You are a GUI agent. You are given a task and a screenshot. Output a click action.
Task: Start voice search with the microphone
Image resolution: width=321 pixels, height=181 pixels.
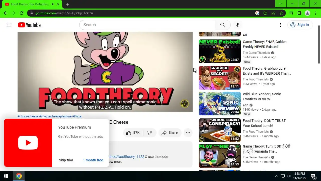pyautogui.click(x=237, y=25)
